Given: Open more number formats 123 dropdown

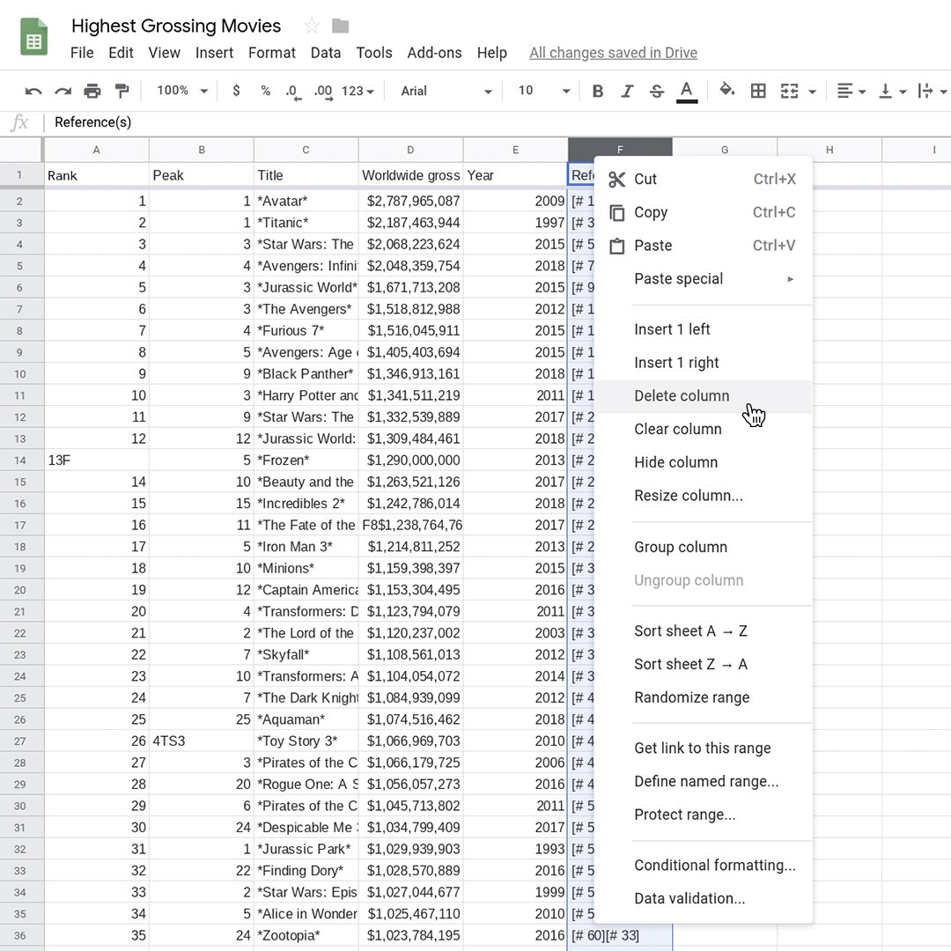Looking at the screenshot, I should point(358,91).
